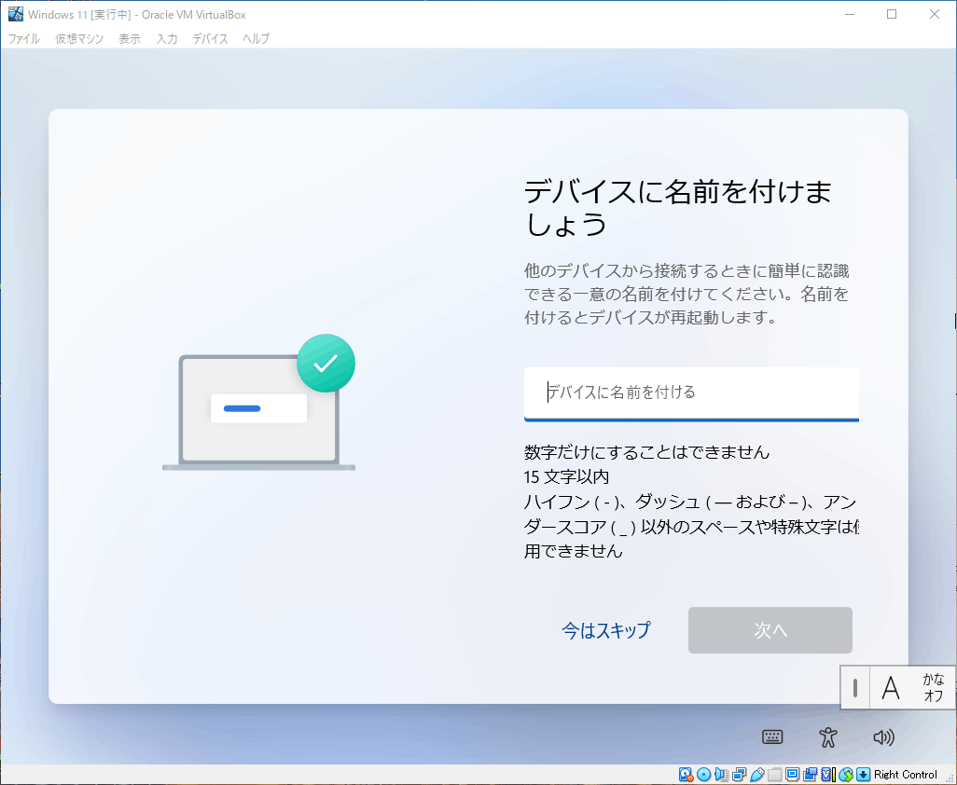Click the laptop checkmark illustration
Screen dimensions: 957x785
258,403
